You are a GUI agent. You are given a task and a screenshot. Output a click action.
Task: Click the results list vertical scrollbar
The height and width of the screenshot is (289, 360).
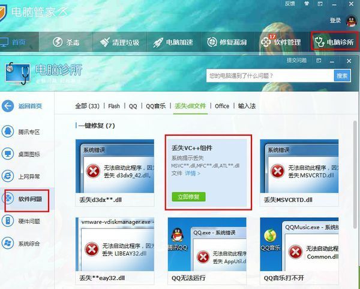355,174
